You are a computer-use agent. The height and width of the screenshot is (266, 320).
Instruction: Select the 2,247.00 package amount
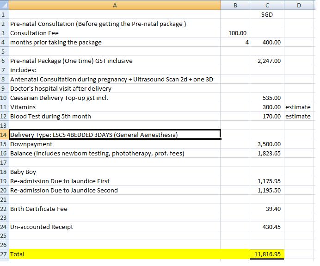[x=267, y=61]
